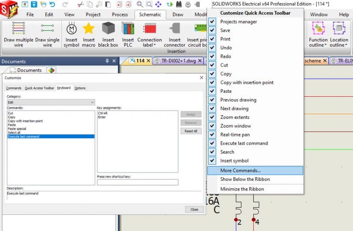Open the Help menu
Viewport: 353px width, 231px height.
click(x=344, y=15)
